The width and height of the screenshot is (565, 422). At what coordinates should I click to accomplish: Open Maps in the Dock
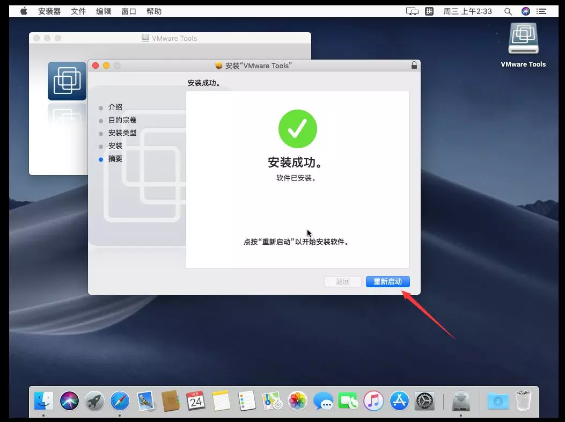coord(272,401)
